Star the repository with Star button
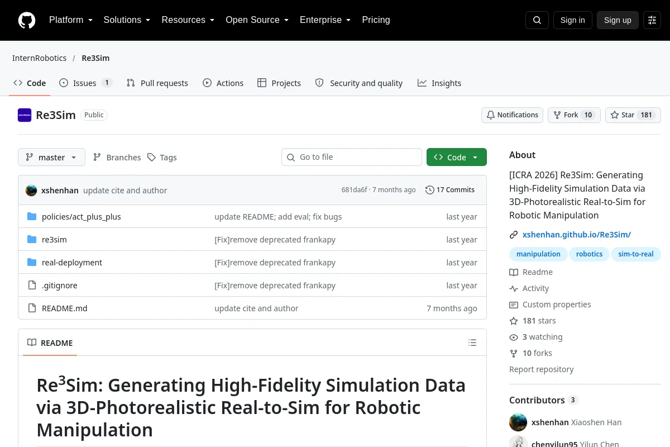 coord(633,115)
